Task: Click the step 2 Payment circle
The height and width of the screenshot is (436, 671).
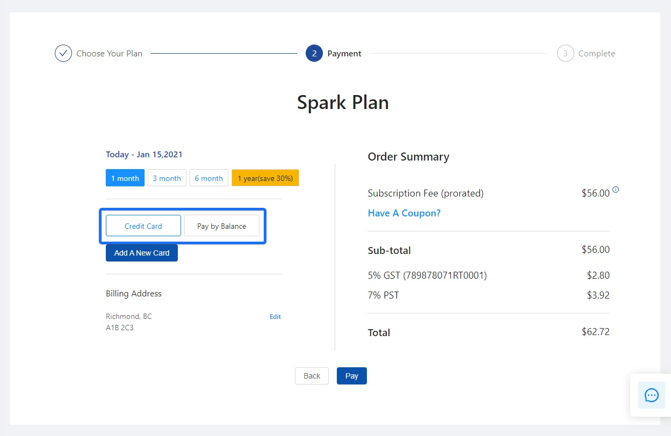Action: pyautogui.click(x=314, y=53)
